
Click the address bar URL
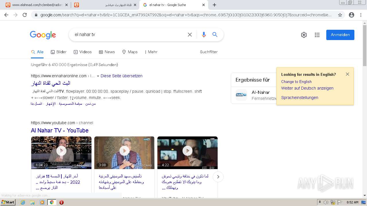[x=186, y=15]
